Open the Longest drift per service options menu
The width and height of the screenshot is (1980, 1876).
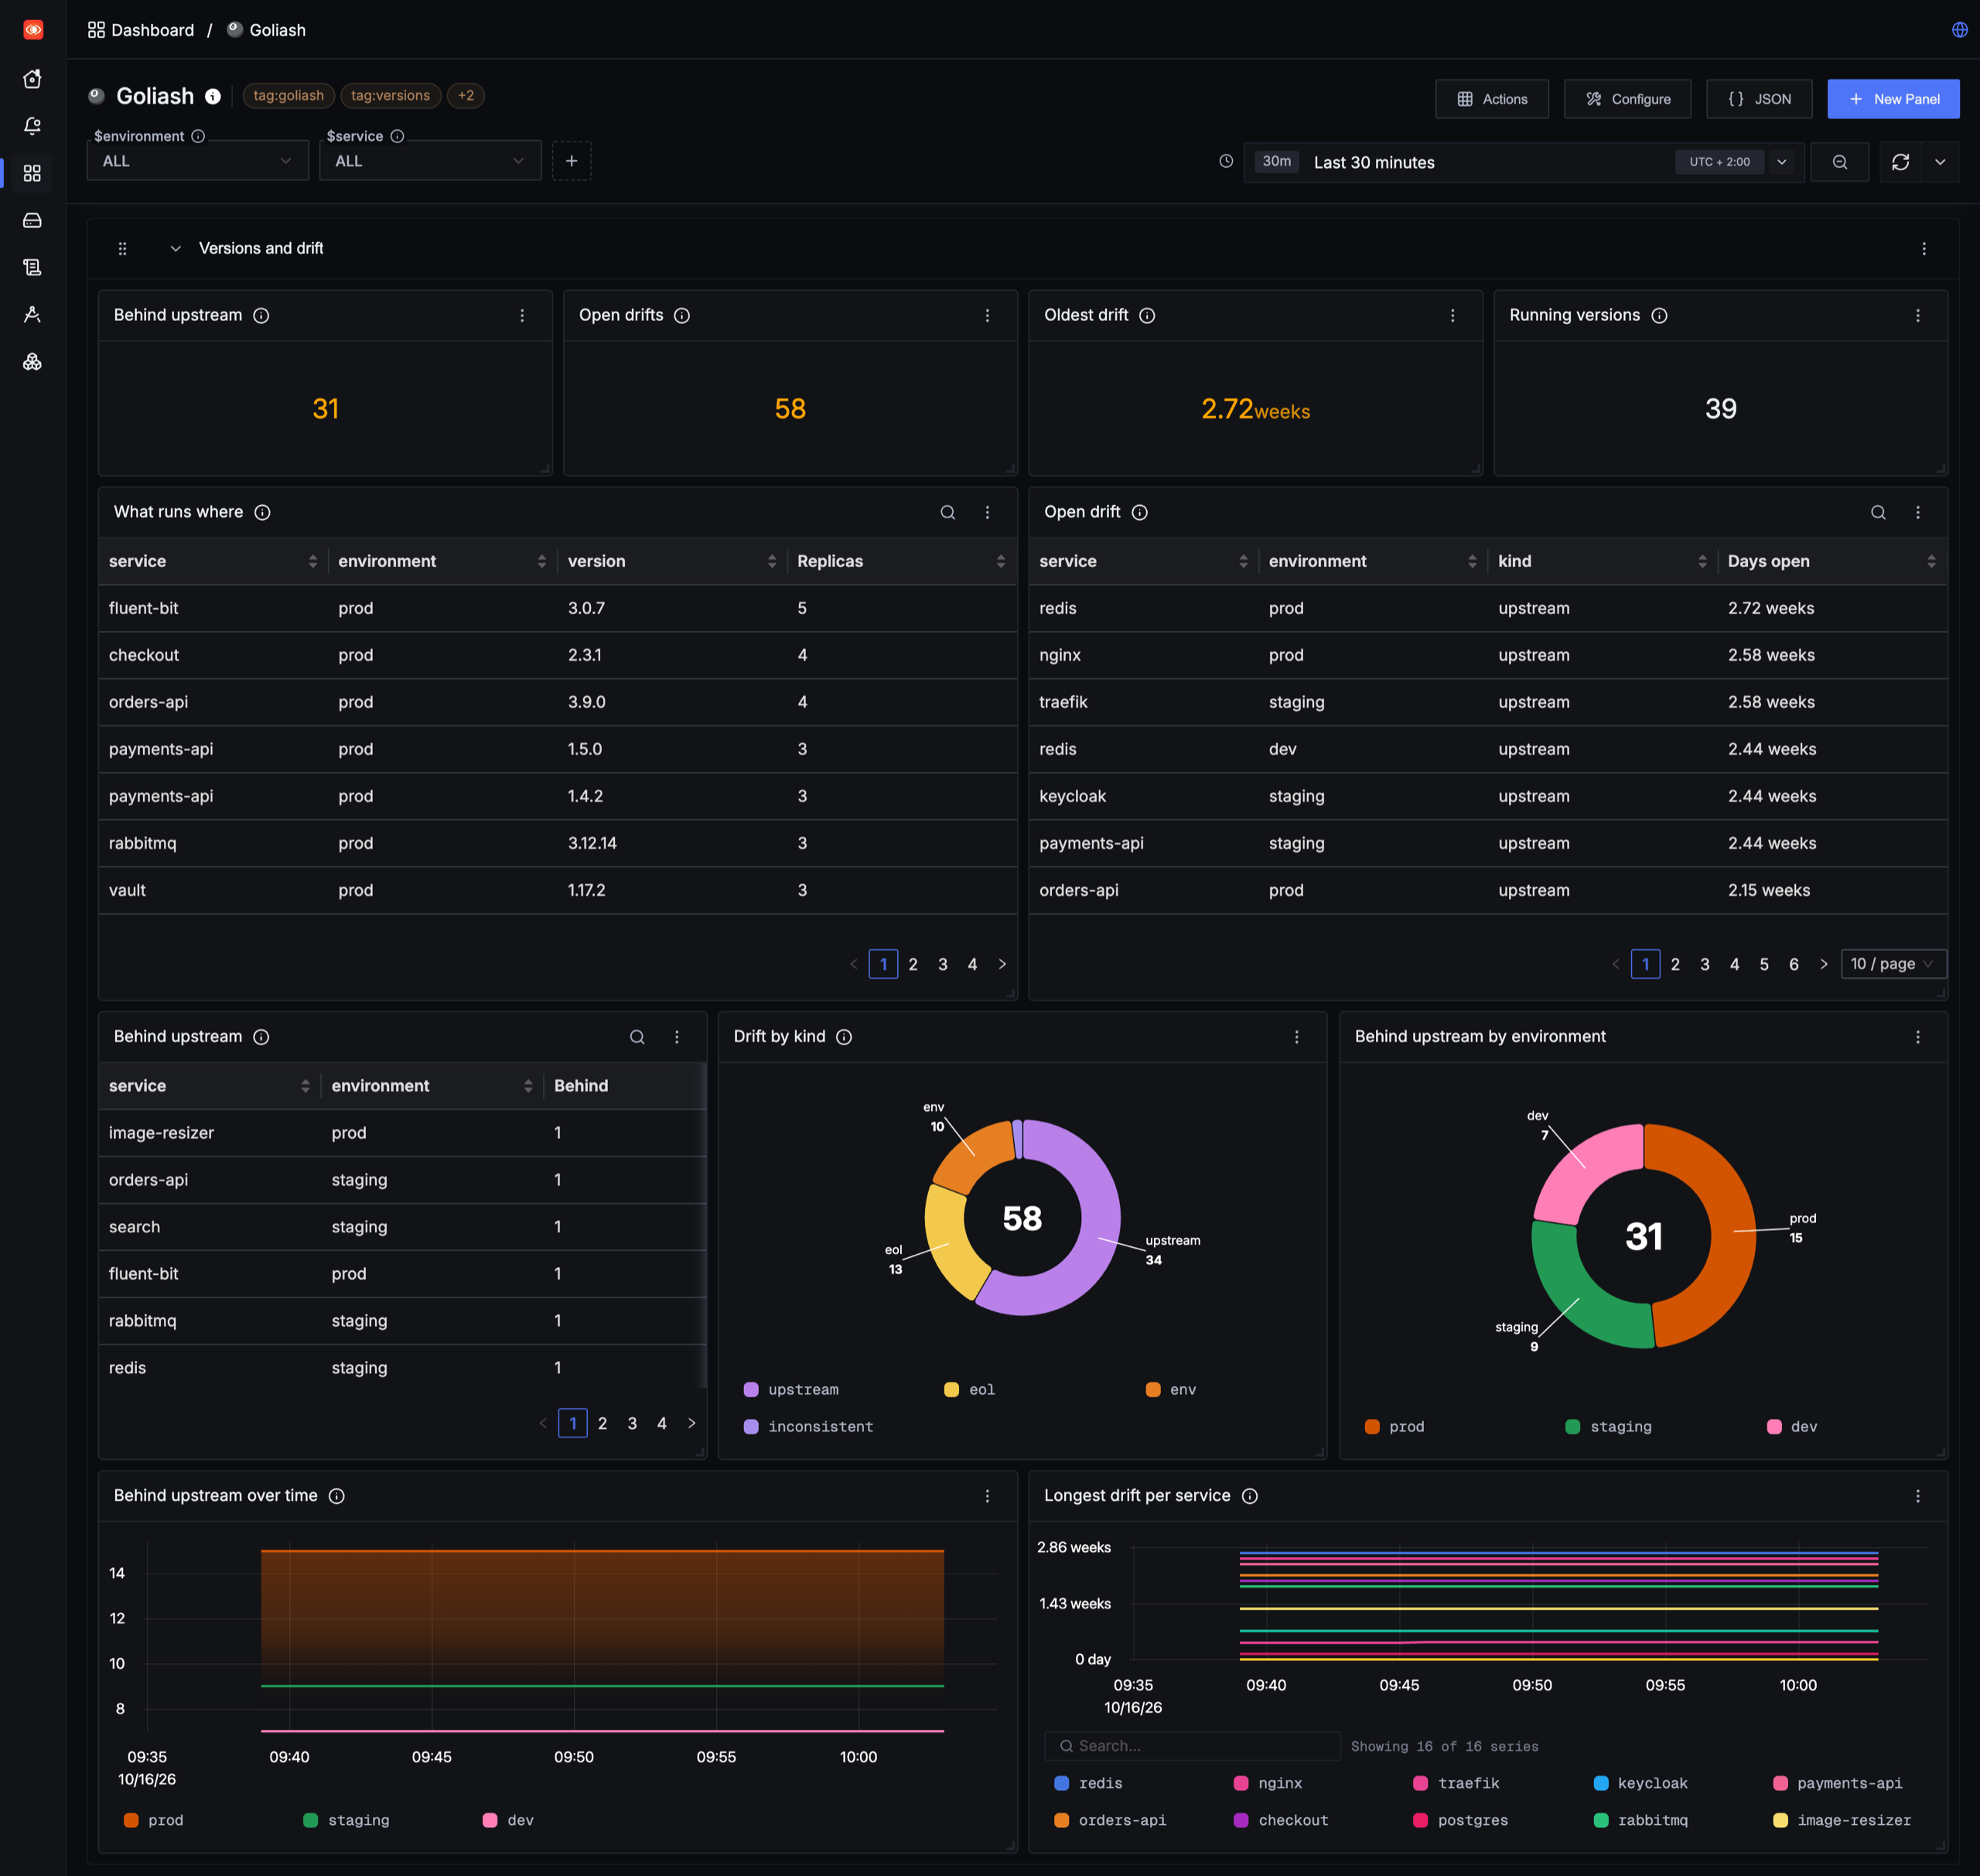click(x=1917, y=1496)
